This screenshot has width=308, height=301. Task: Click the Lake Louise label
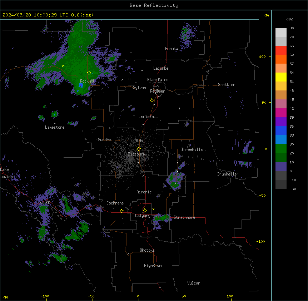6,173
